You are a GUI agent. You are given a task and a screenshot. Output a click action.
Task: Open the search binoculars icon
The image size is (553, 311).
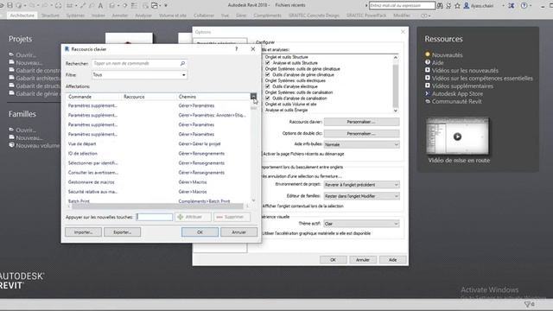[x=440, y=5]
